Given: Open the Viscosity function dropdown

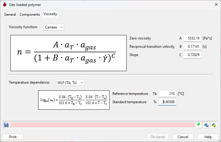Looking at the screenshot, I should point(54,27).
